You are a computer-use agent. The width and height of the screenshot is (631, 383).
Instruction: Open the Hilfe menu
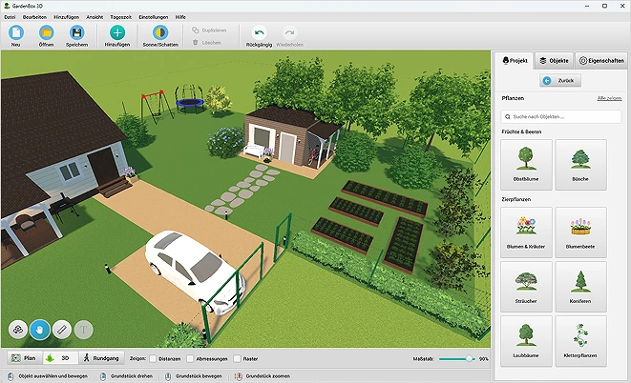click(180, 17)
